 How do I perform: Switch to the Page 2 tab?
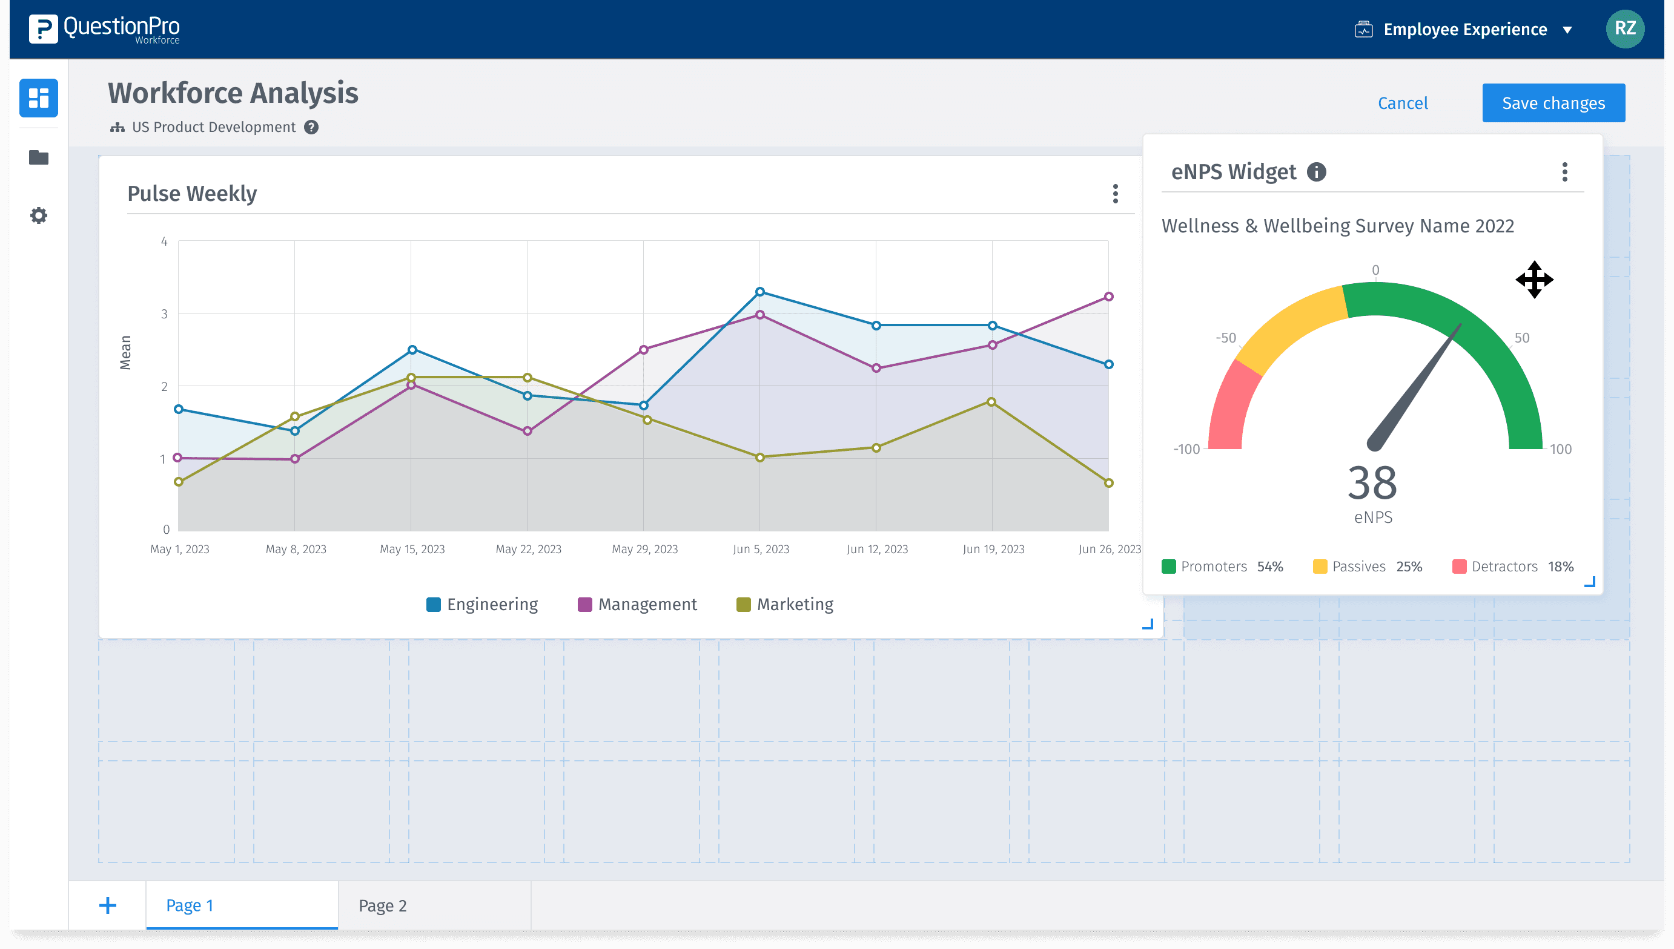point(383,906)
